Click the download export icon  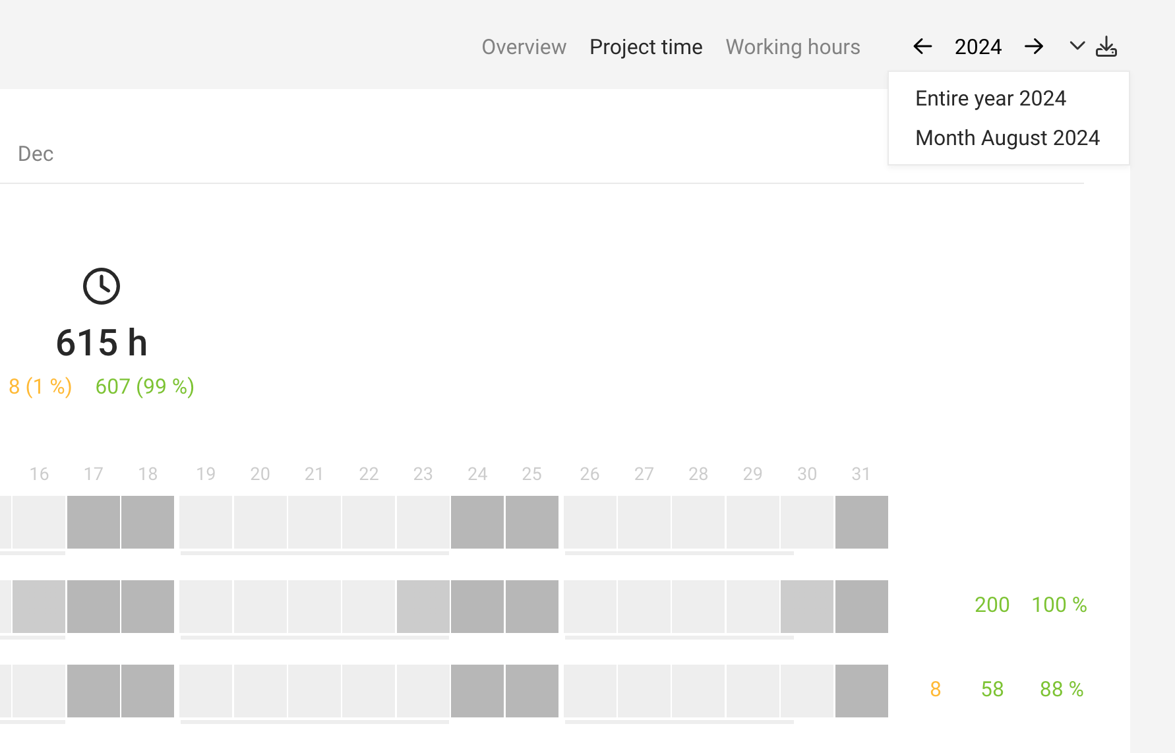pyautogui.click(x=1106, y=47)
